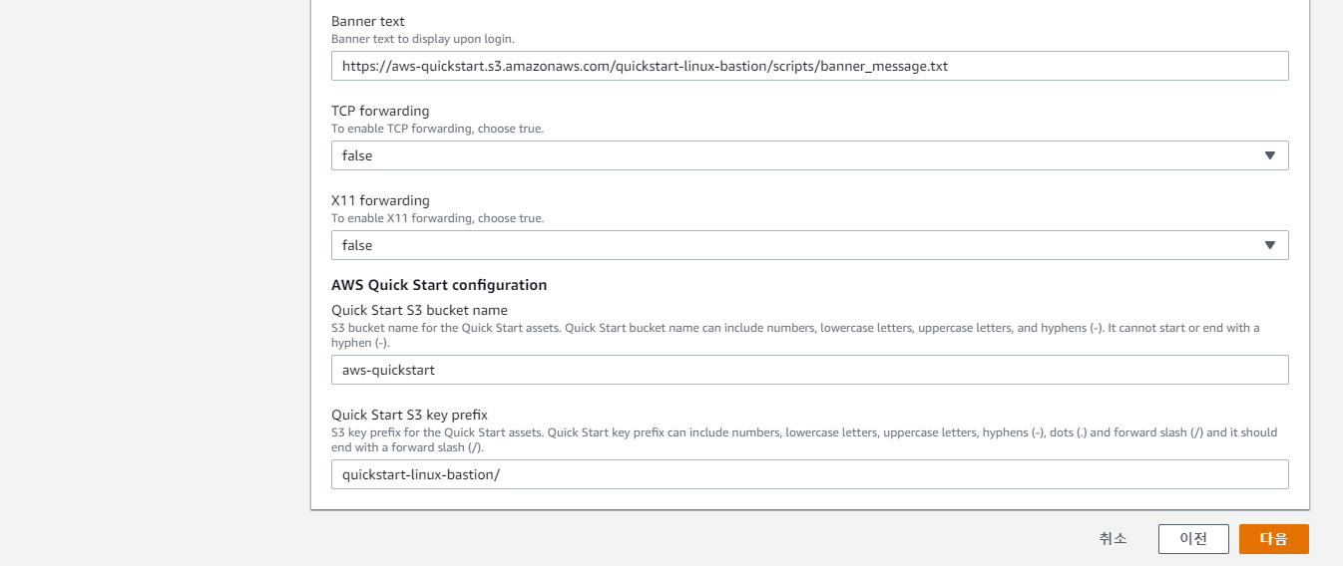
Task: Go back with the 이전 button
Action: point(1192,539)
